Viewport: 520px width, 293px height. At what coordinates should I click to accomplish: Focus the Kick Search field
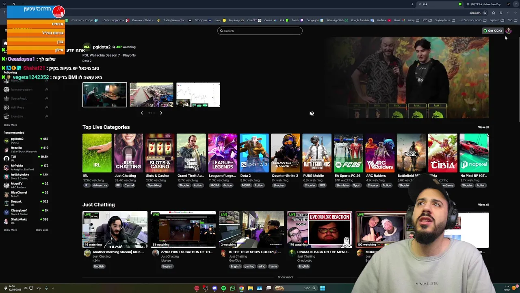click(x=260, y=31)
